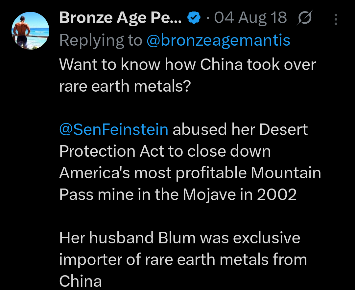Click the slashed-circle icon beside the date
Viewport: 355px width, 290px height.
(x=304, y=18)
